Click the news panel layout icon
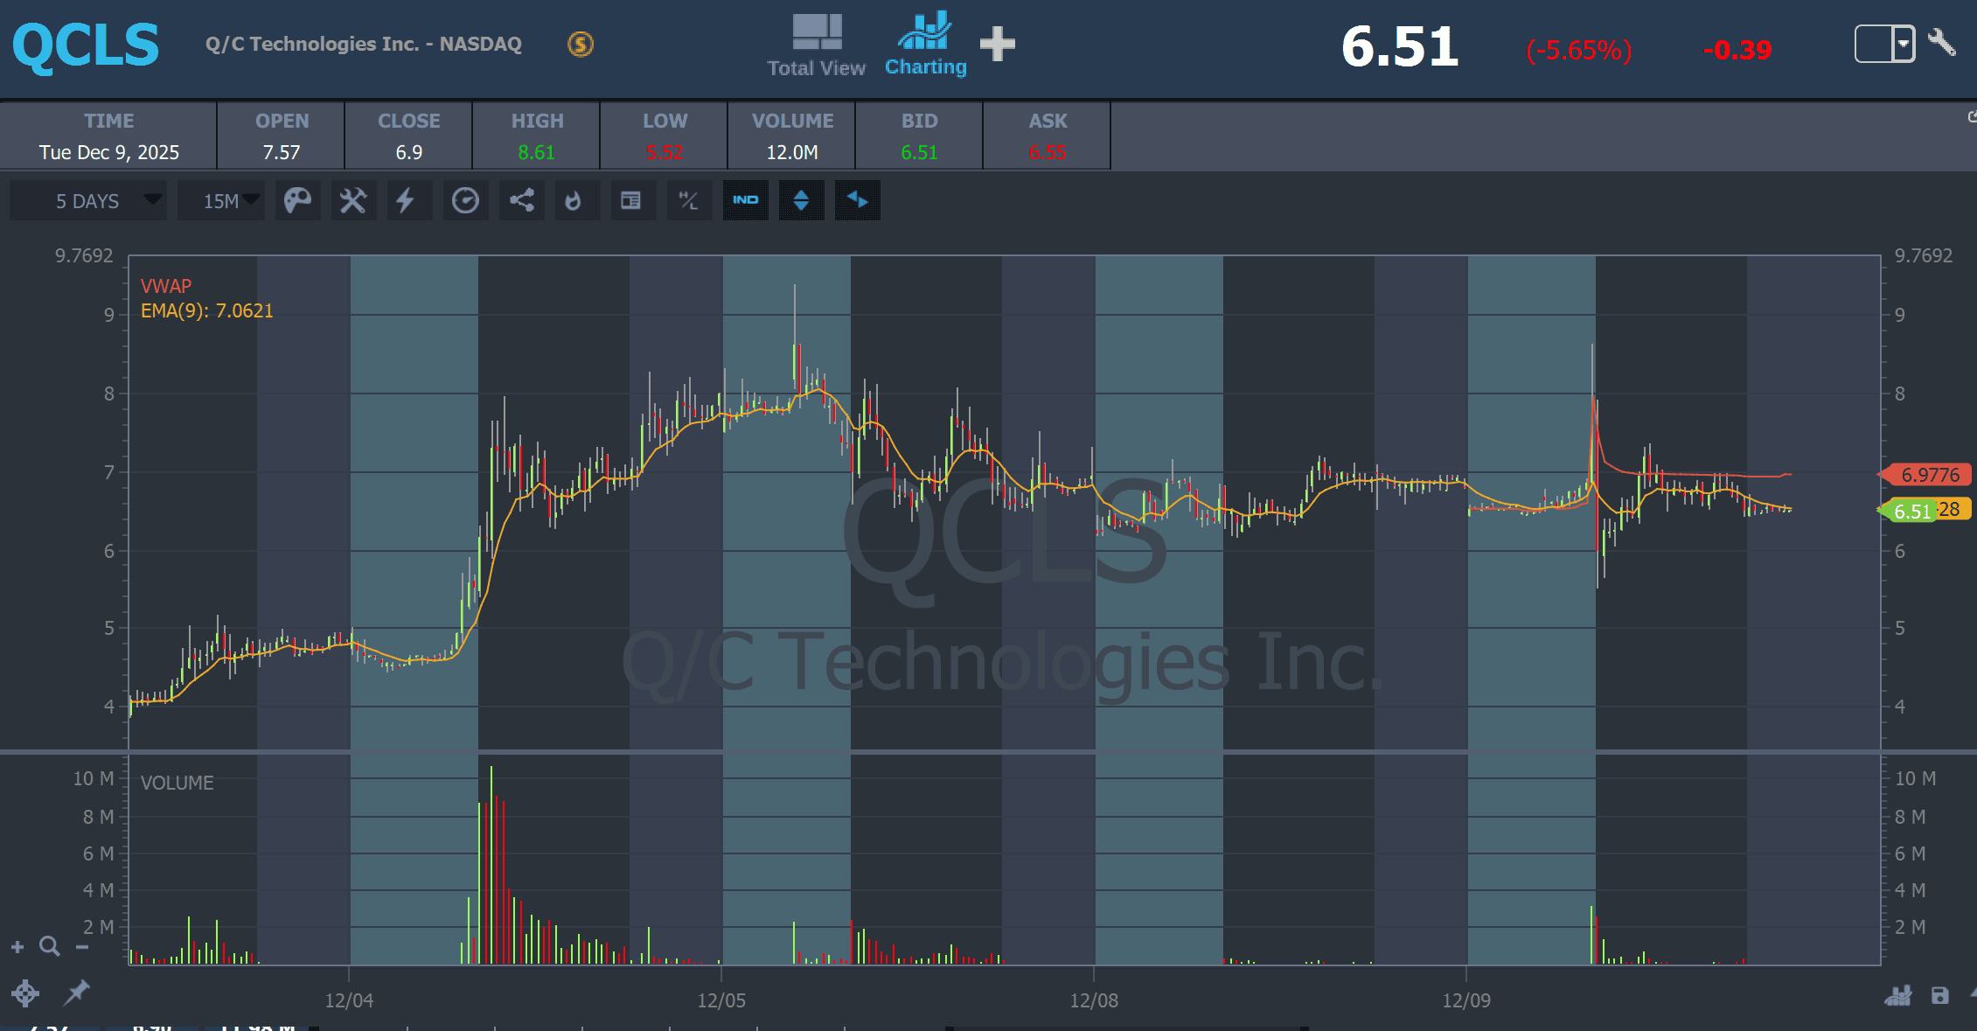 (630, 201)
